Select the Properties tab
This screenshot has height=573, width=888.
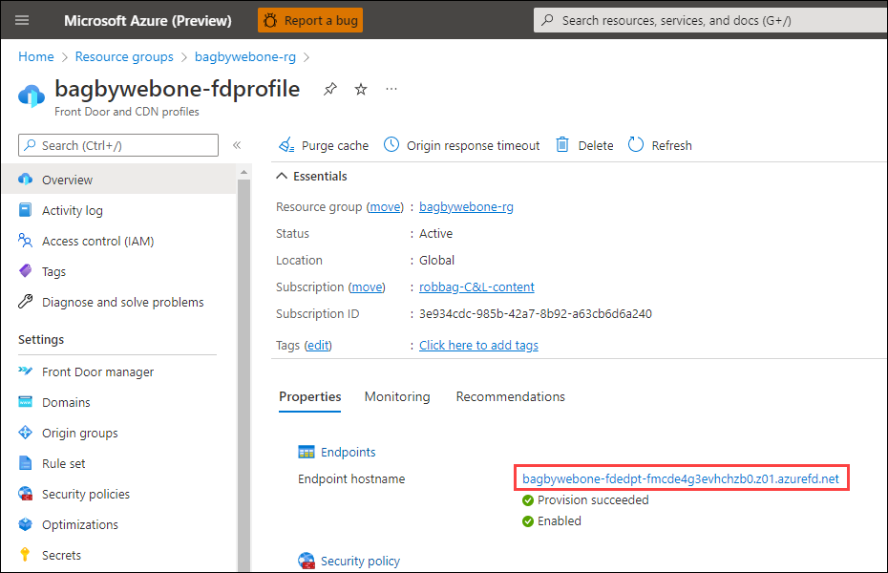309,397
